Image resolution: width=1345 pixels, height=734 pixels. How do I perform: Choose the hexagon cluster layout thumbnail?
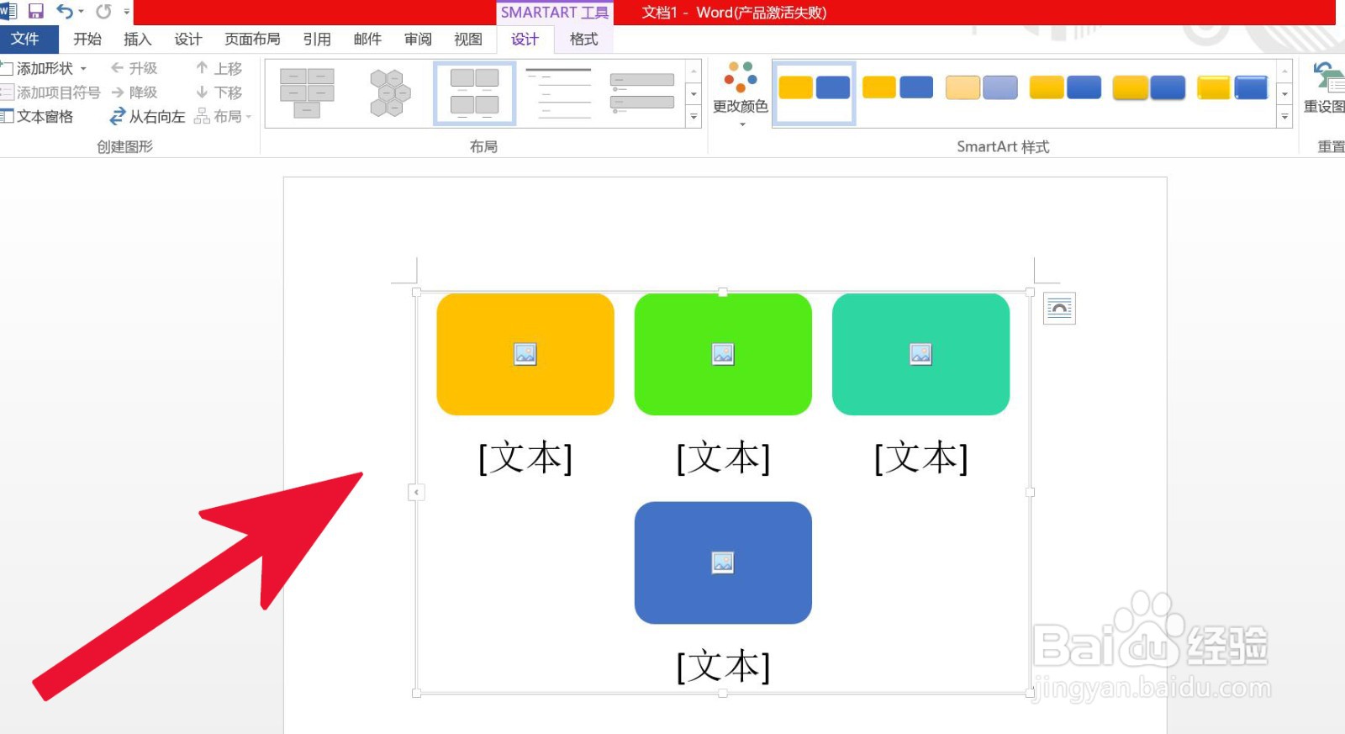391,92
